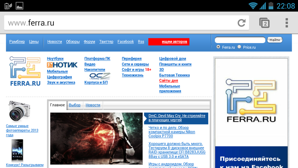The width and height of the screenshot is (298, 168).
Task: Click the large Ferra.ru banner ad logo
Action: tap(251, 101)
